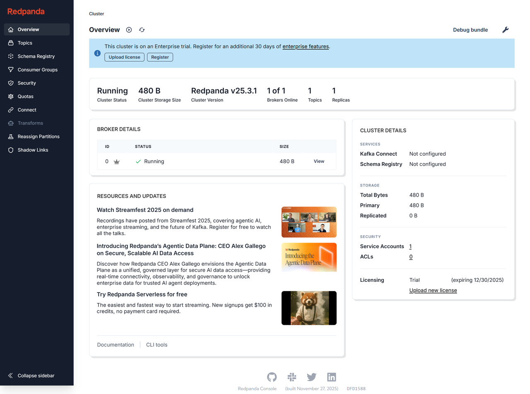Open the Schema Registry page
The width and height of the screenshot is (530, 394).
(x=36, y=56)
